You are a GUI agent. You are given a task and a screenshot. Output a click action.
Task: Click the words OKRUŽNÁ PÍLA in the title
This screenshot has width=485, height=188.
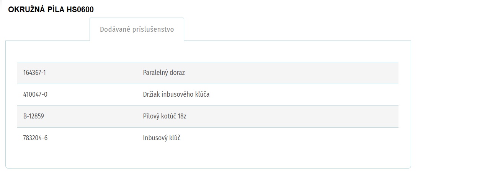(x=36, y=10)
